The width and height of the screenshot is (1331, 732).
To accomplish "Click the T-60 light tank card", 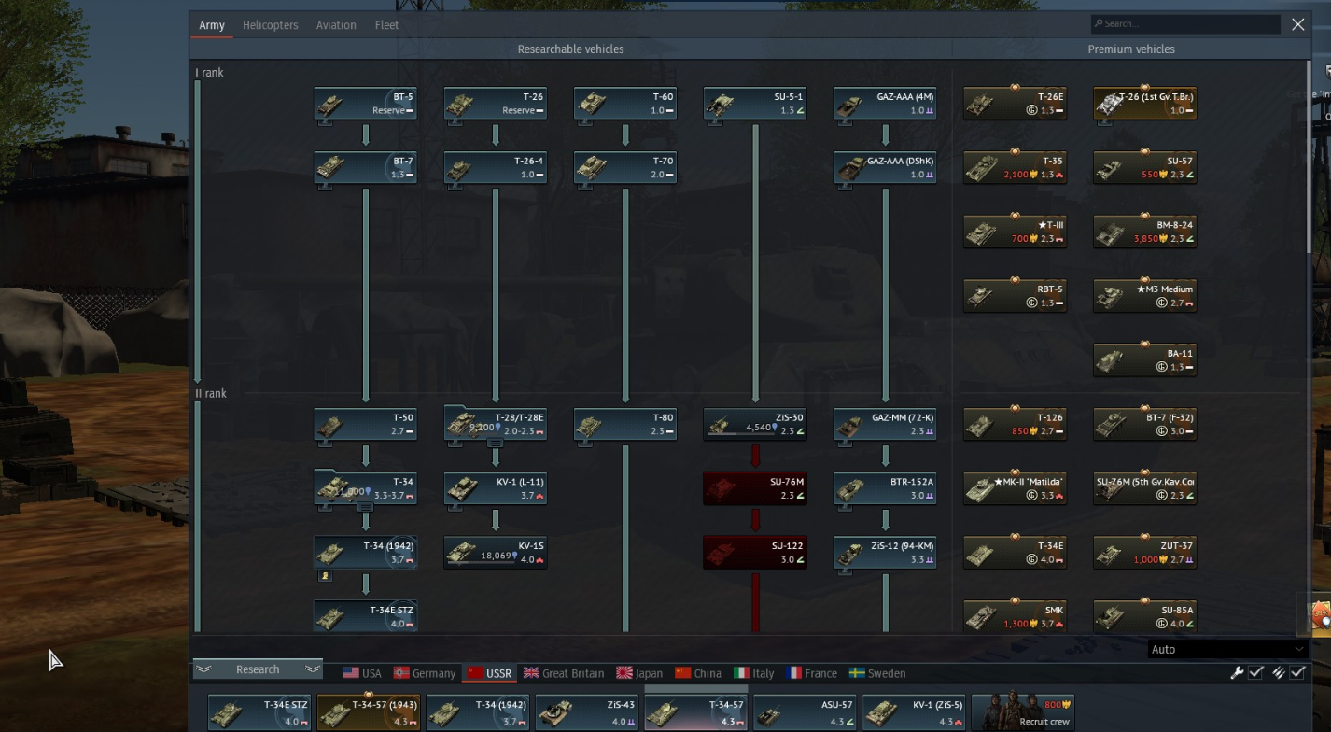I will click(x=624, y=104).
